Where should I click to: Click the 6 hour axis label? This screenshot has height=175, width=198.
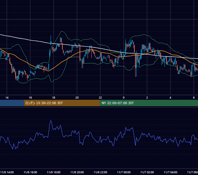click(194, 98)
